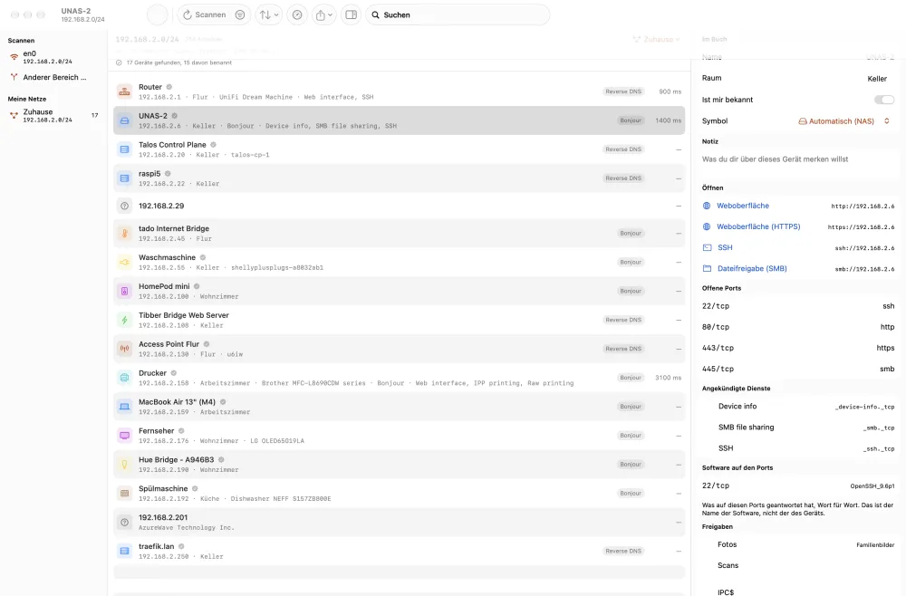
Task: Open the share/export dropdown in toolbar
Action: tap(324, 15)
